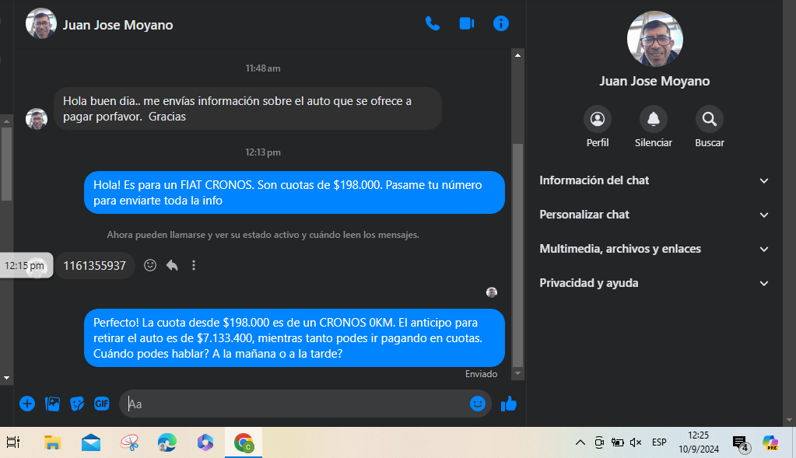Open File Explorer from taskbar
This screenshot has width=796, height=458.
point(52,442)
